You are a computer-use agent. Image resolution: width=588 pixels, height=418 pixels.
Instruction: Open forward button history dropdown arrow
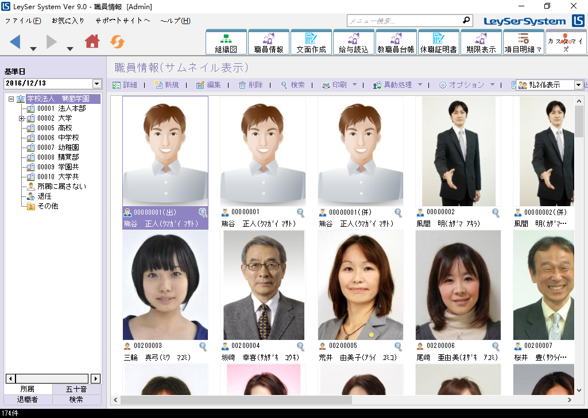coord(69,49)
